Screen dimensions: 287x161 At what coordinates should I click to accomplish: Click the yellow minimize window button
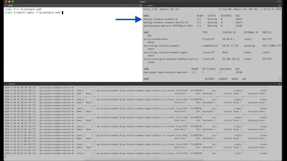[x=9, y=2]
